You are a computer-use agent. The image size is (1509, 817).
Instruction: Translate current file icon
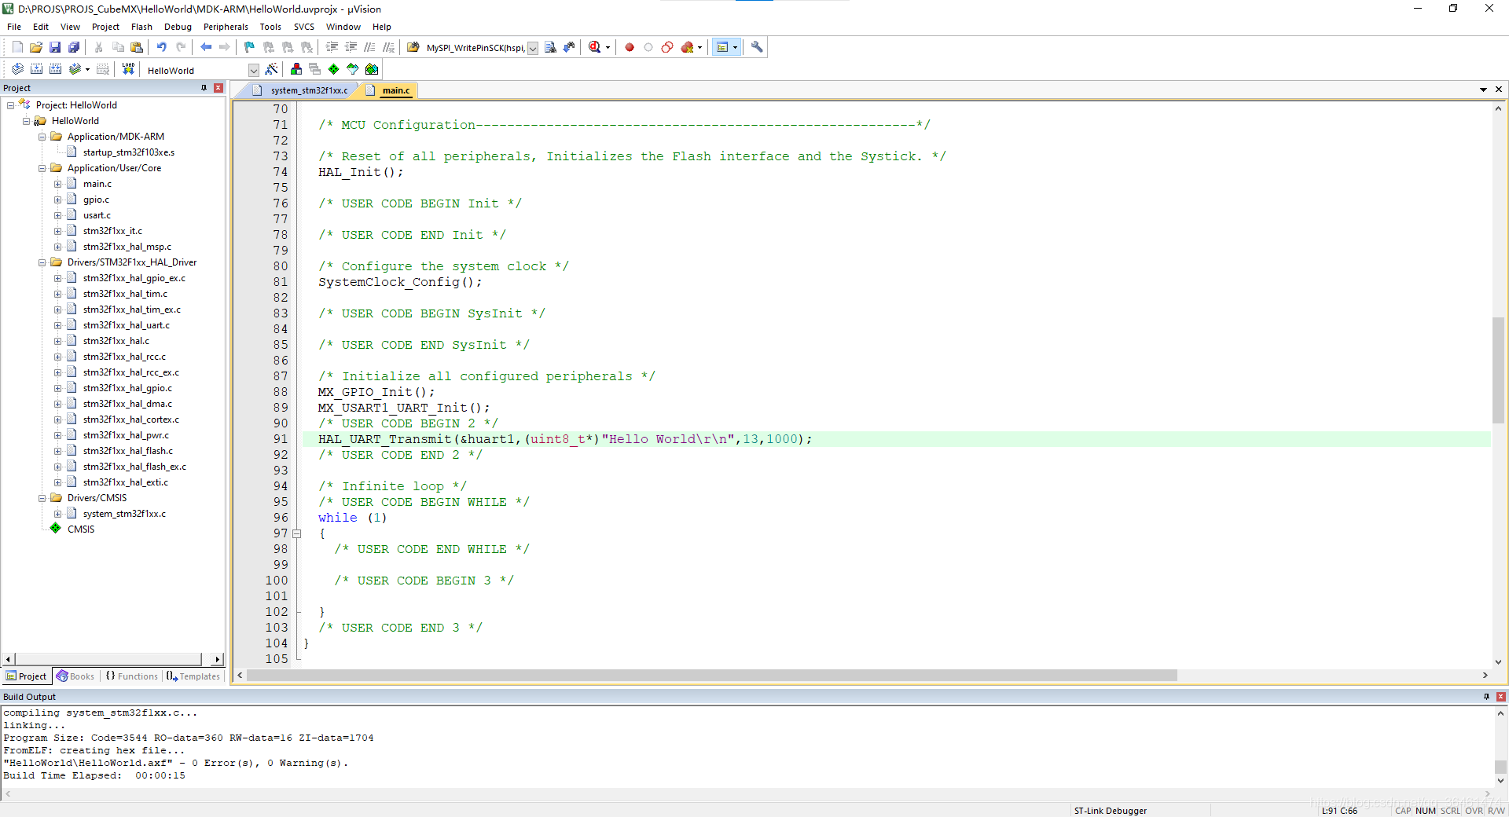click(x=17, y=69)
